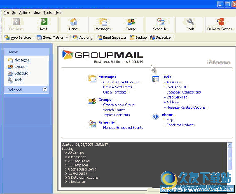Screen dimensions: 236x194
Task: Click Database Connections link
Action: (184, 92)
